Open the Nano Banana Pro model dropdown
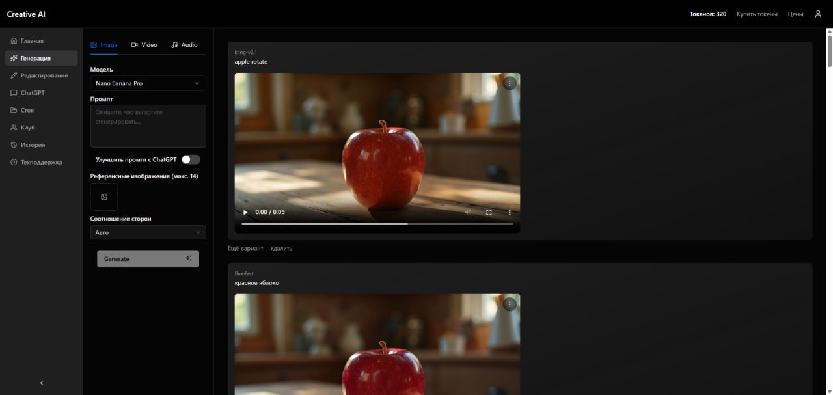 pyautogui.click(x=148, y=83)
